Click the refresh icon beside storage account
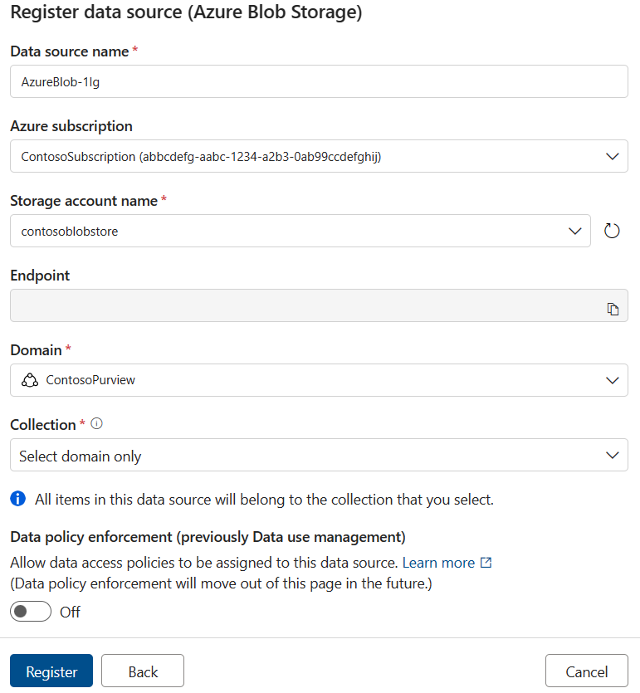 coord(612,231)
